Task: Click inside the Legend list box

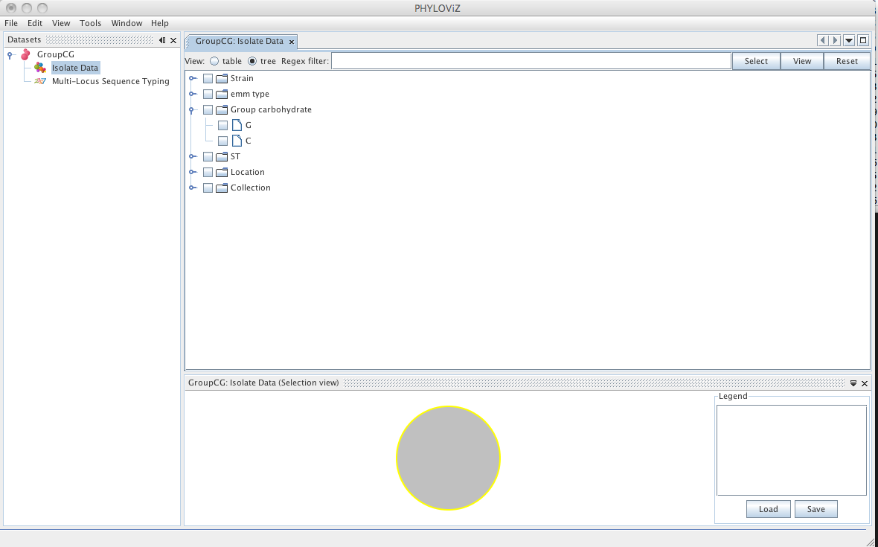Action: tap(791, 450)
